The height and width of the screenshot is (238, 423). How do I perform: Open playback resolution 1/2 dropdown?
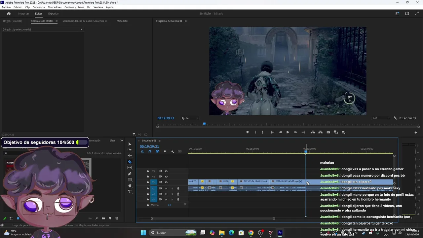[381, 118]
